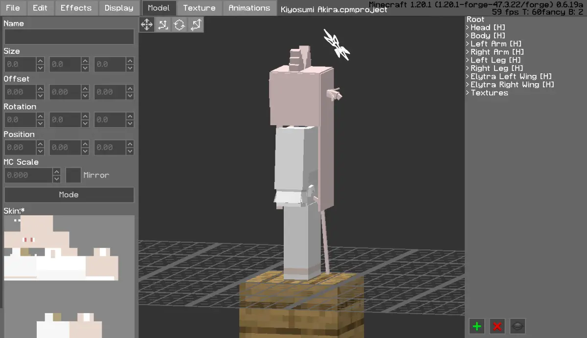
Task: Select the four-arrow move tool icon
Action: [147, 25]
